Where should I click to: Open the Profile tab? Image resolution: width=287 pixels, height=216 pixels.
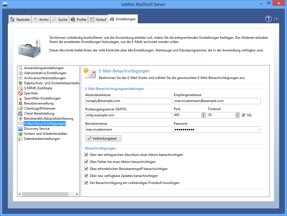[x=78, y=19]
